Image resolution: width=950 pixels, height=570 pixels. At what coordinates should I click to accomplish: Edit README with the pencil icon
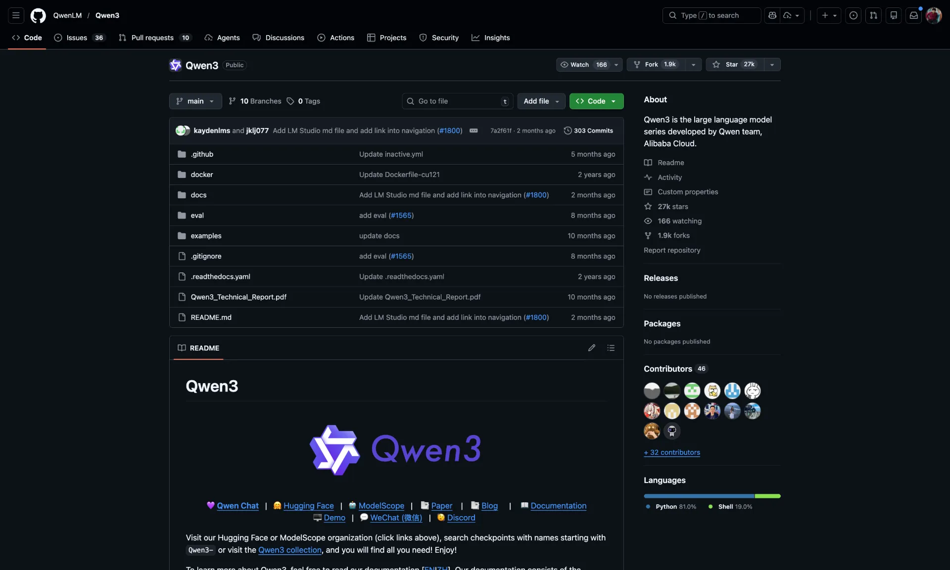(591, 348)
